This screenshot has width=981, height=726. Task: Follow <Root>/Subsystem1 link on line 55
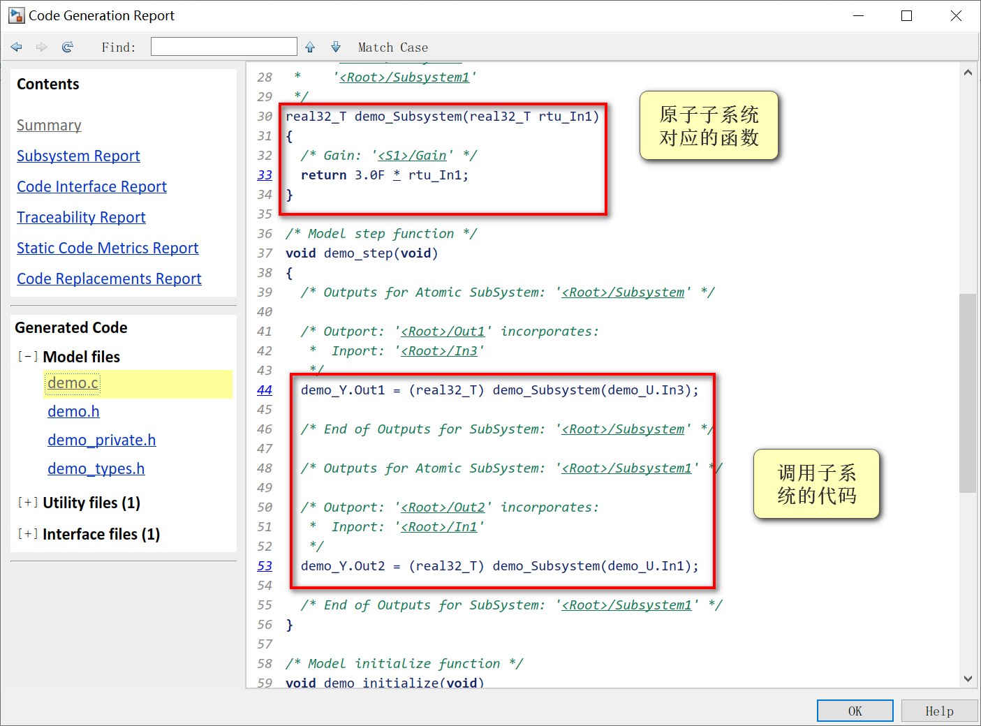(626, 605)
